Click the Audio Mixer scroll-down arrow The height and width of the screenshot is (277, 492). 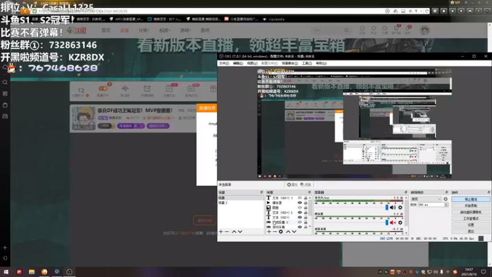406,233
